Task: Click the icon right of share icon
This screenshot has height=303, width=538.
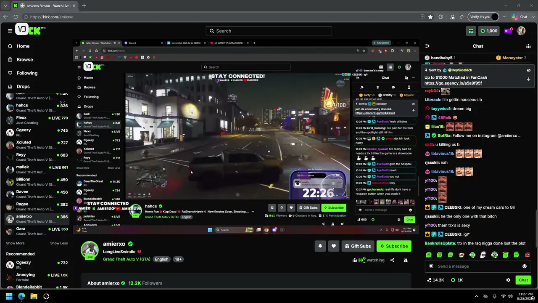Action: [x=406, y=260]
